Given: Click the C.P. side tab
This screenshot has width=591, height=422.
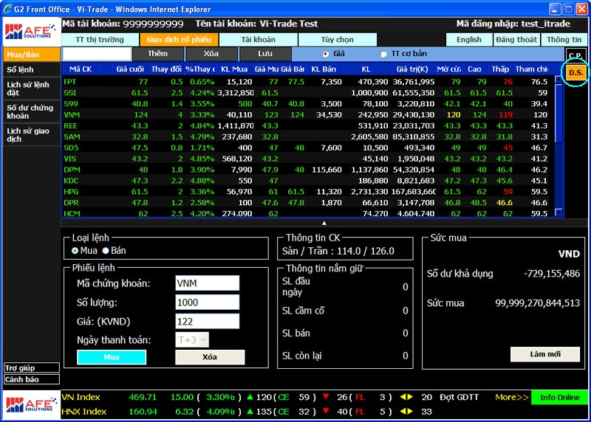Looking at the screenshot, I should coord(575,55).
